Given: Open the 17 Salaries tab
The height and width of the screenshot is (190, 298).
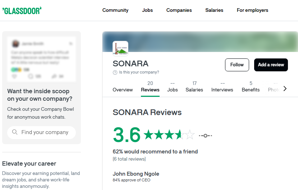Looking at the screenshot, I should 194,87.
